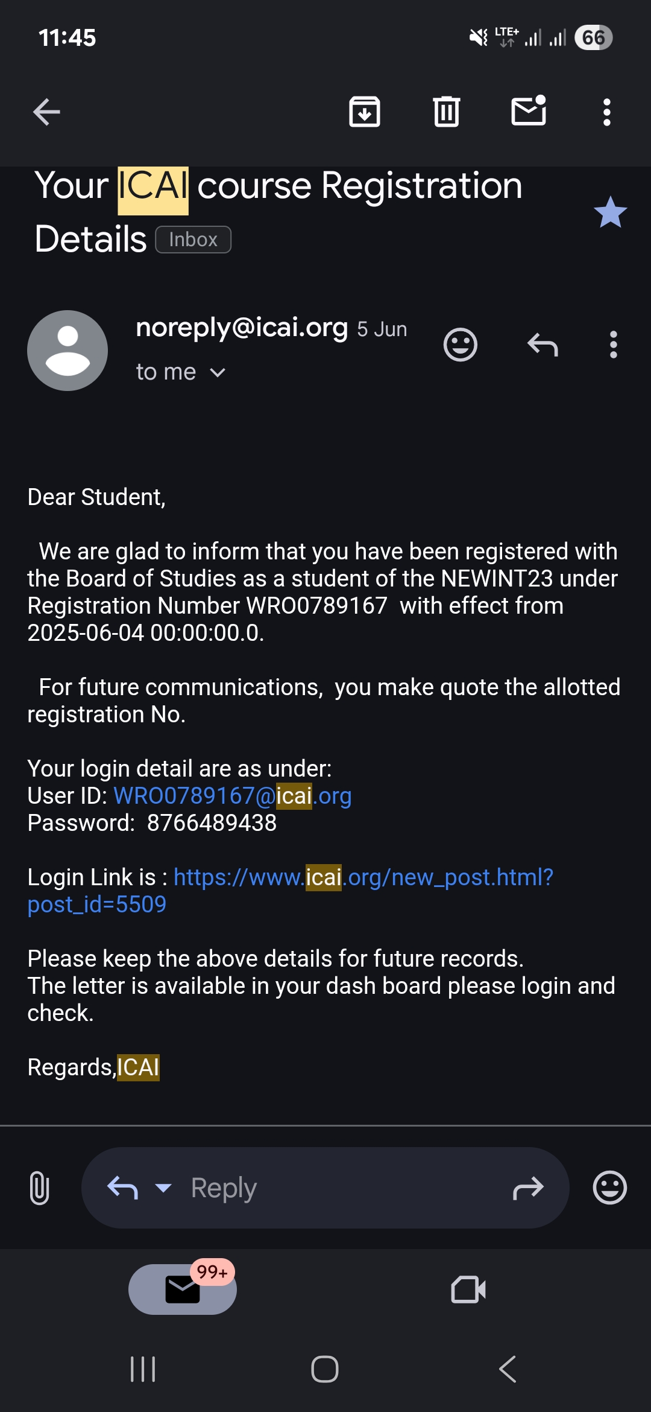Tap the sender profile avatar

click(68, 351)
